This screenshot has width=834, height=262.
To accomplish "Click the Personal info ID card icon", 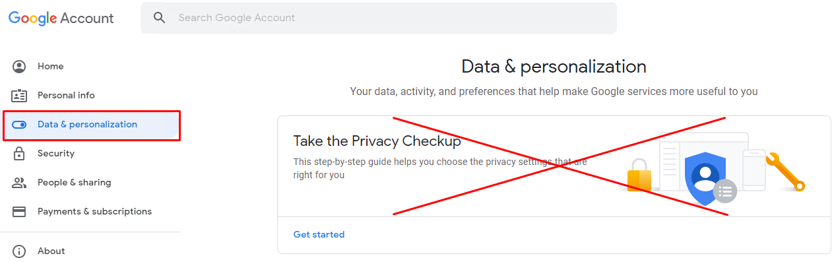I will 19,96.
